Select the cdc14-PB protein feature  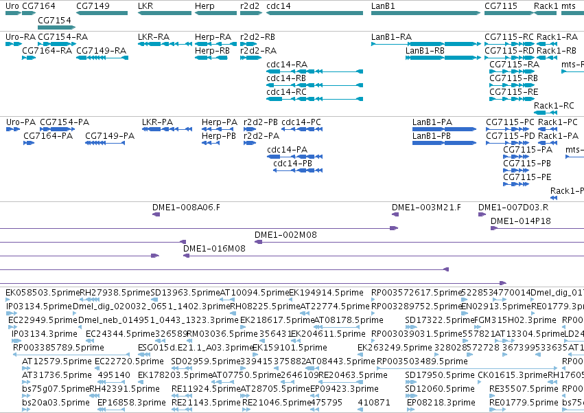tap(298, 170)
